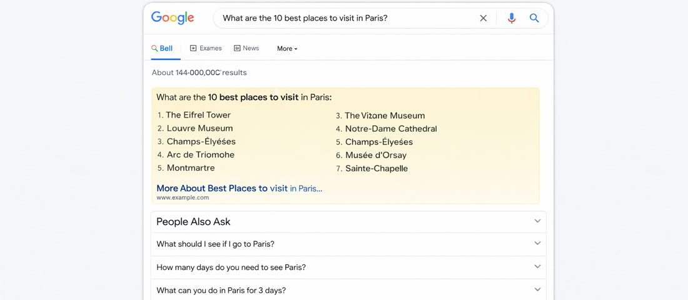This screenshot has height=300, width=688.
Task: Click the result count "About 144-000,00C results"
Action: 199,72
